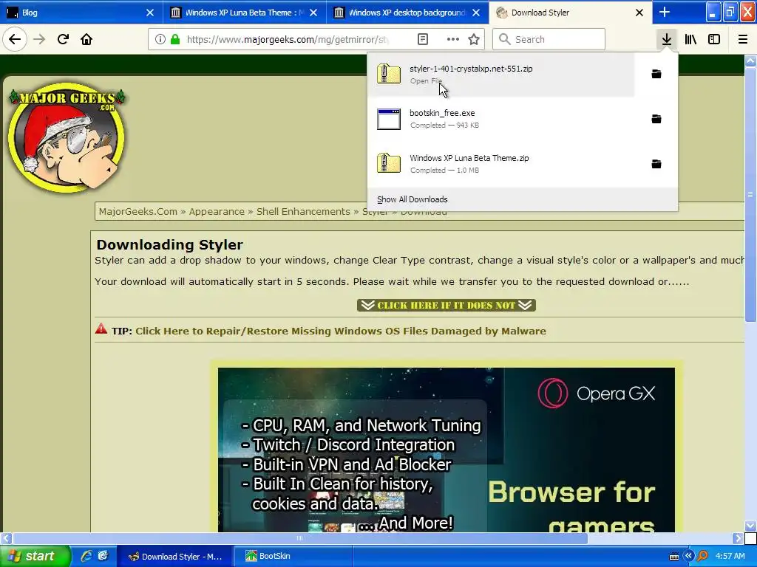Click the styler zip file icon
This screenshot has width=757, height=567.
389,74
